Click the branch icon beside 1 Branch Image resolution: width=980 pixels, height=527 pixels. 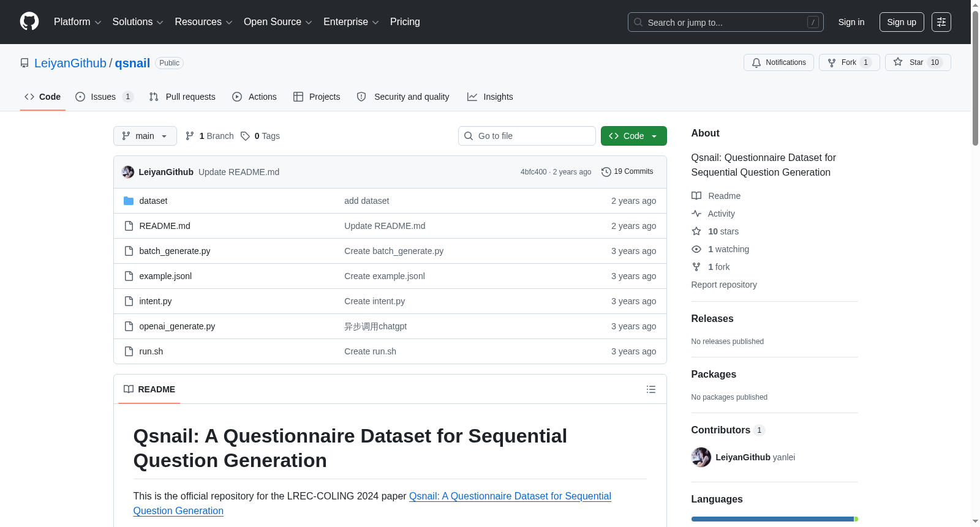190,136
